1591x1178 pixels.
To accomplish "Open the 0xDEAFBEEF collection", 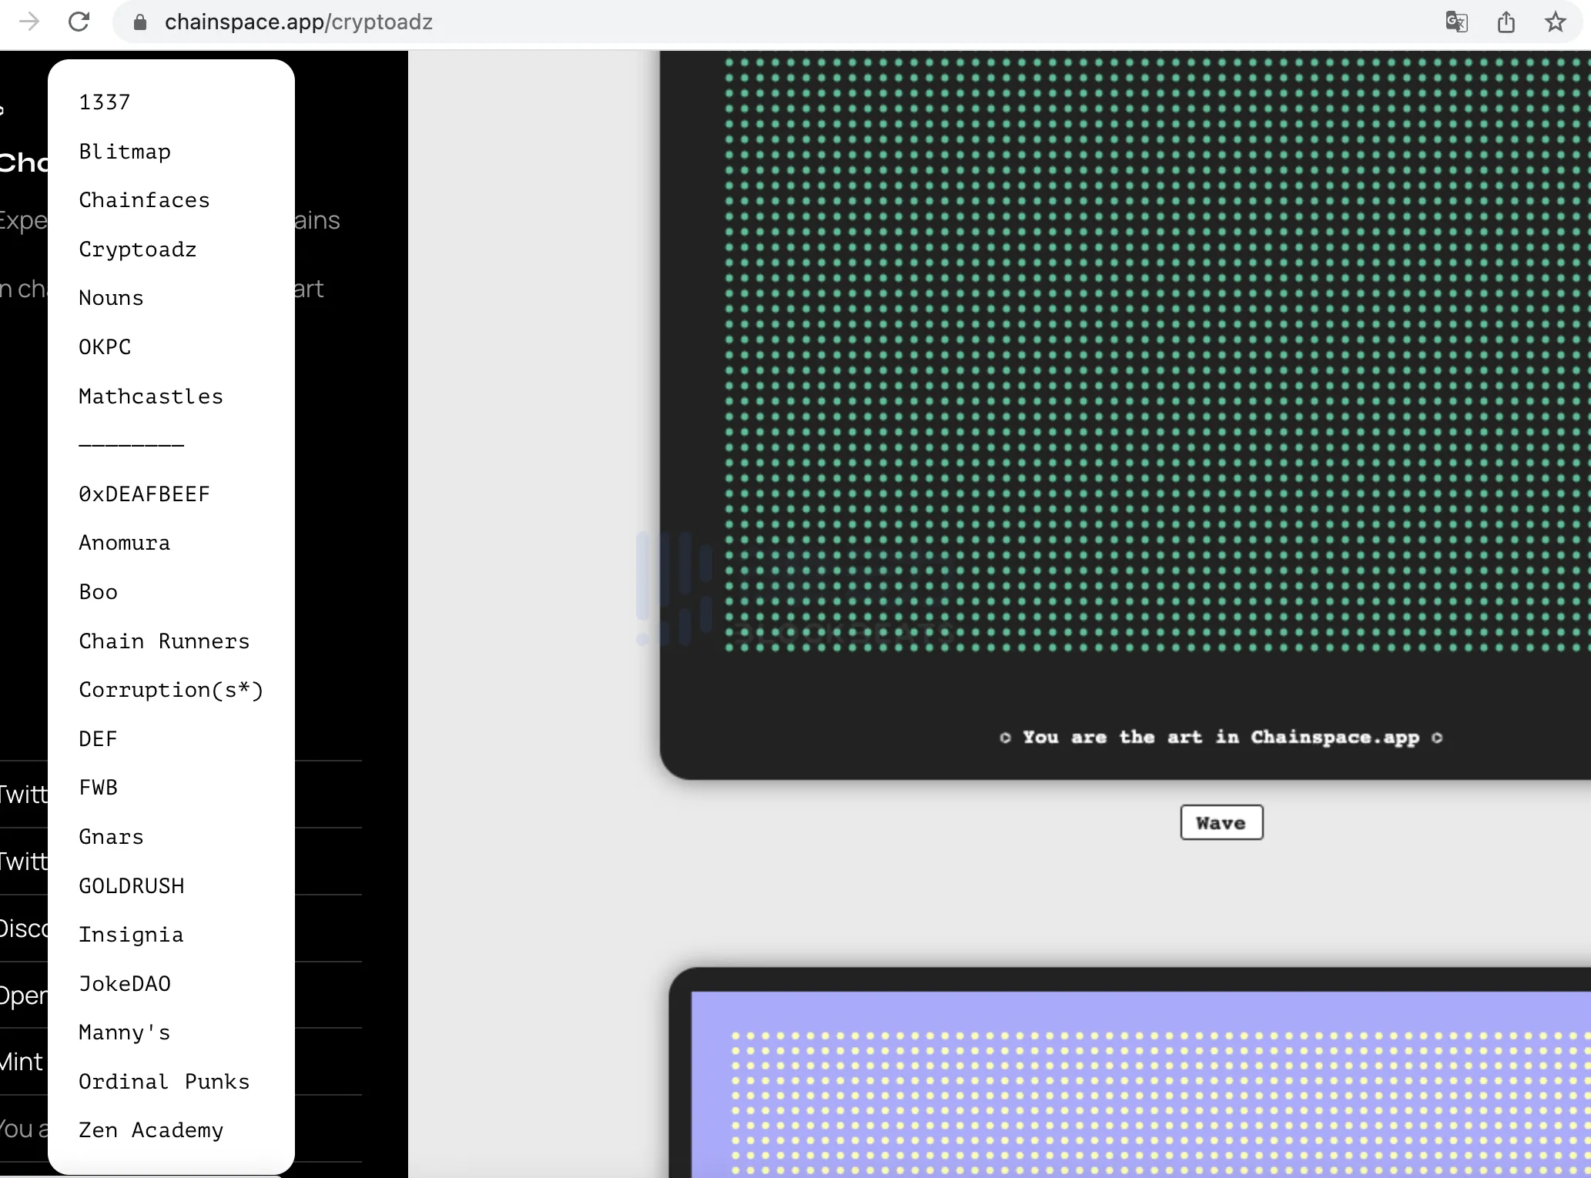I will point(143,494).
